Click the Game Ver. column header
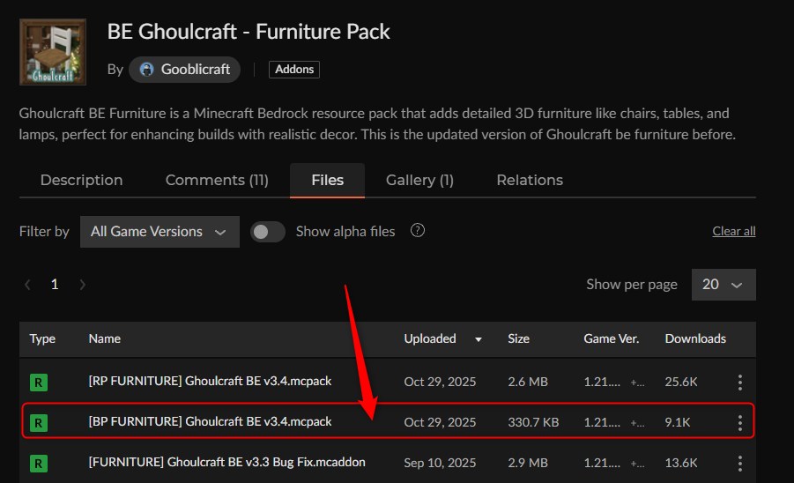794x483 pixels. (x=612, y=338)
